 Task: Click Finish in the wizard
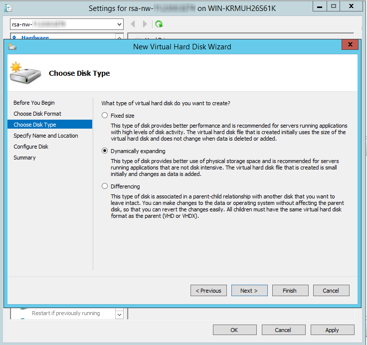(290, 291)
